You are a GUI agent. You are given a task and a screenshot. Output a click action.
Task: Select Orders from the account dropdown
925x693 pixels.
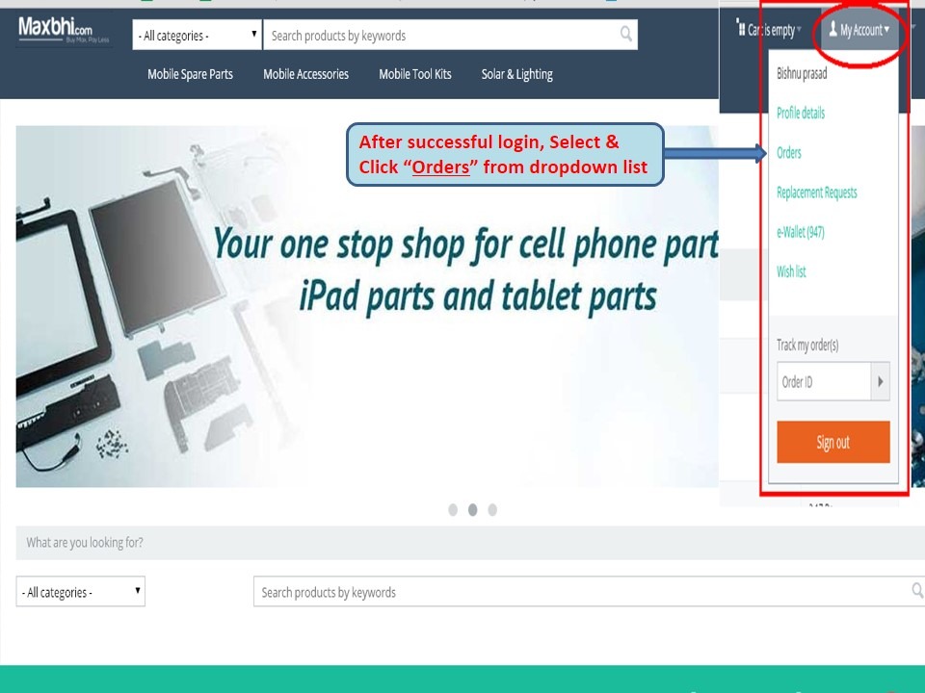coord(789,153)
